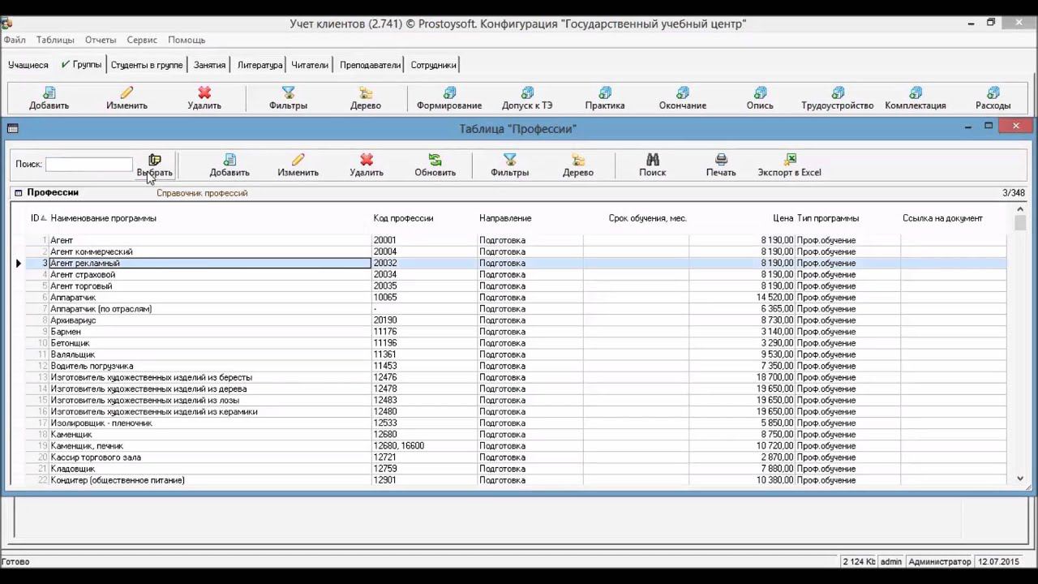1038x584 pixels.
Task: Sort by the ID column header
Action: [x=38, y=218]
